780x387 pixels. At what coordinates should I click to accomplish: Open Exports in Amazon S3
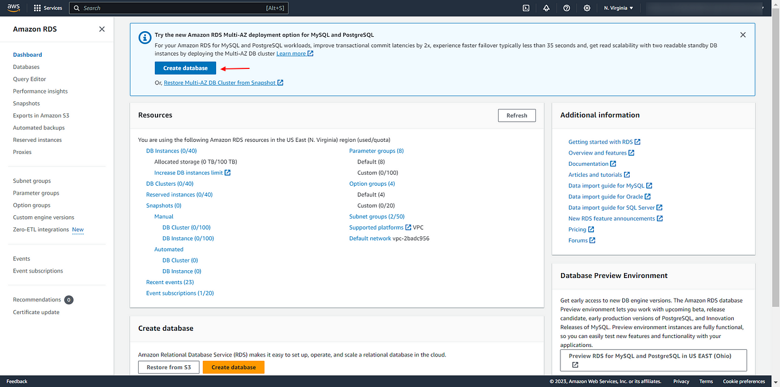(x=41, y=116)
